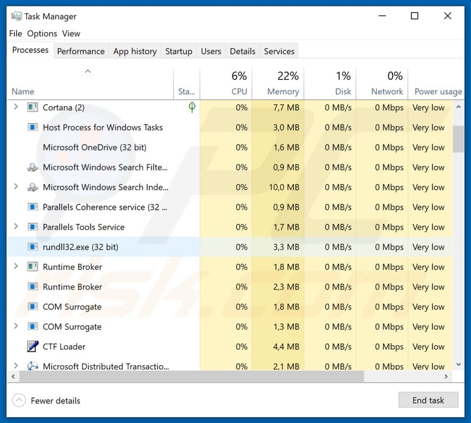Sort by the Memory column header

pos(278,84)
